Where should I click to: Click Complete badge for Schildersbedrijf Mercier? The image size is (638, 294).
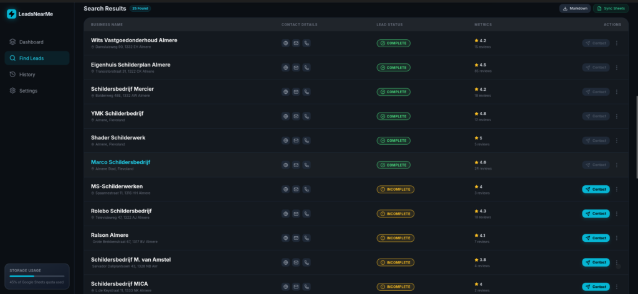point(394,92)
